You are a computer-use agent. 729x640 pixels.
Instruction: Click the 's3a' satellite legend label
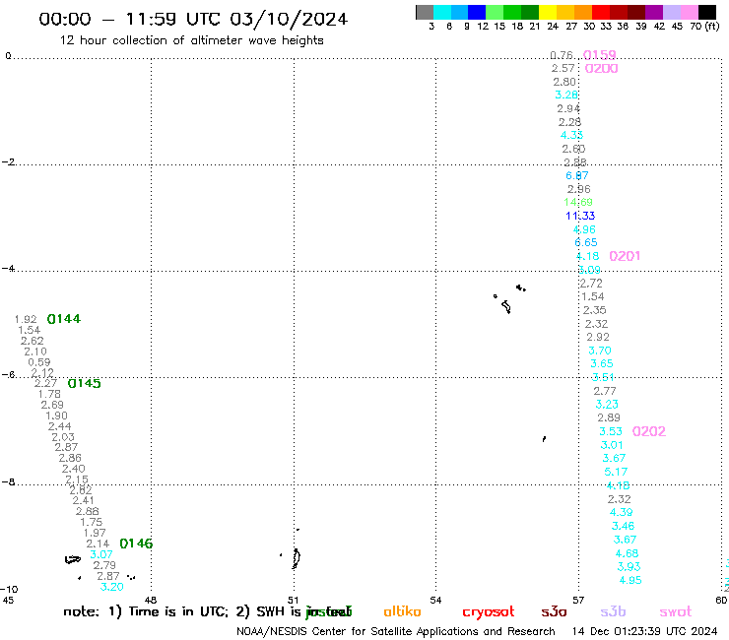click(554, 611)
